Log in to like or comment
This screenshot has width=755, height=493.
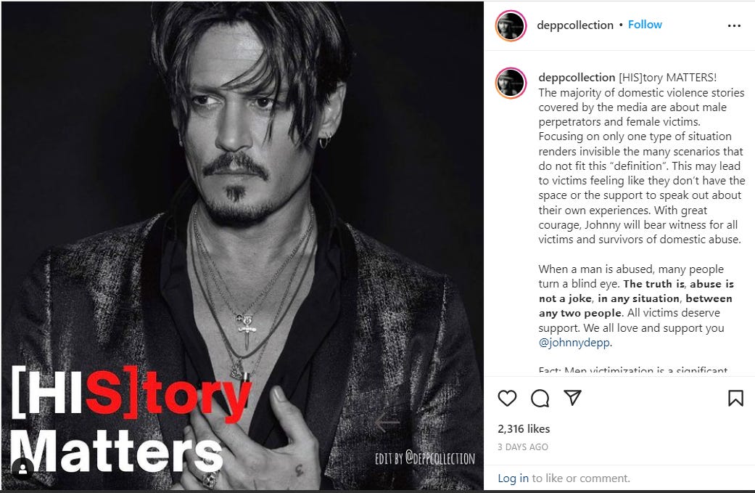click(x=513, y=478)
